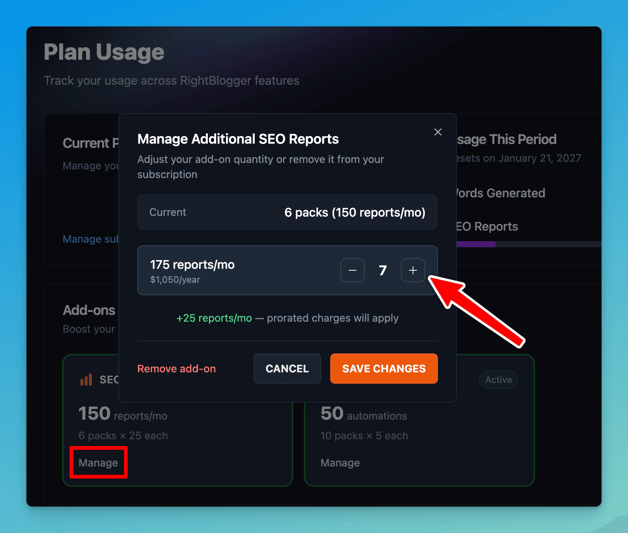The width and height of the screenshot is (628, 533).
Task: Open Manage for the automations add-on
Action: pos(340,462)
